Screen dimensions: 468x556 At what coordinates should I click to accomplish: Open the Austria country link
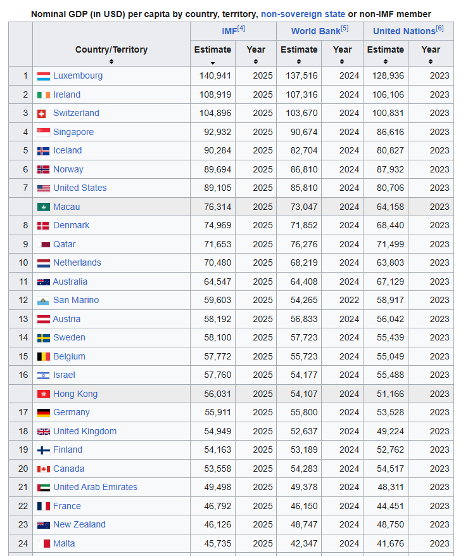pyautogui.click(x=66, y=319)
